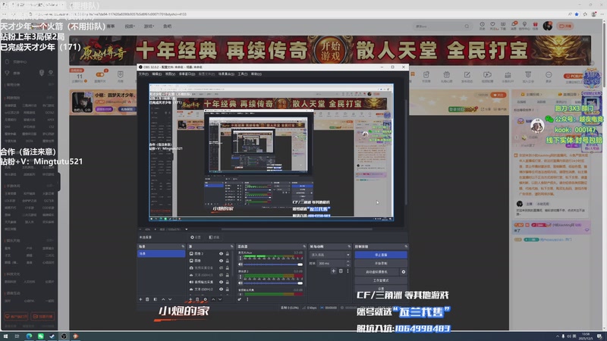Open the transition type dropdown in the Transitions dock

pos(330,255)
